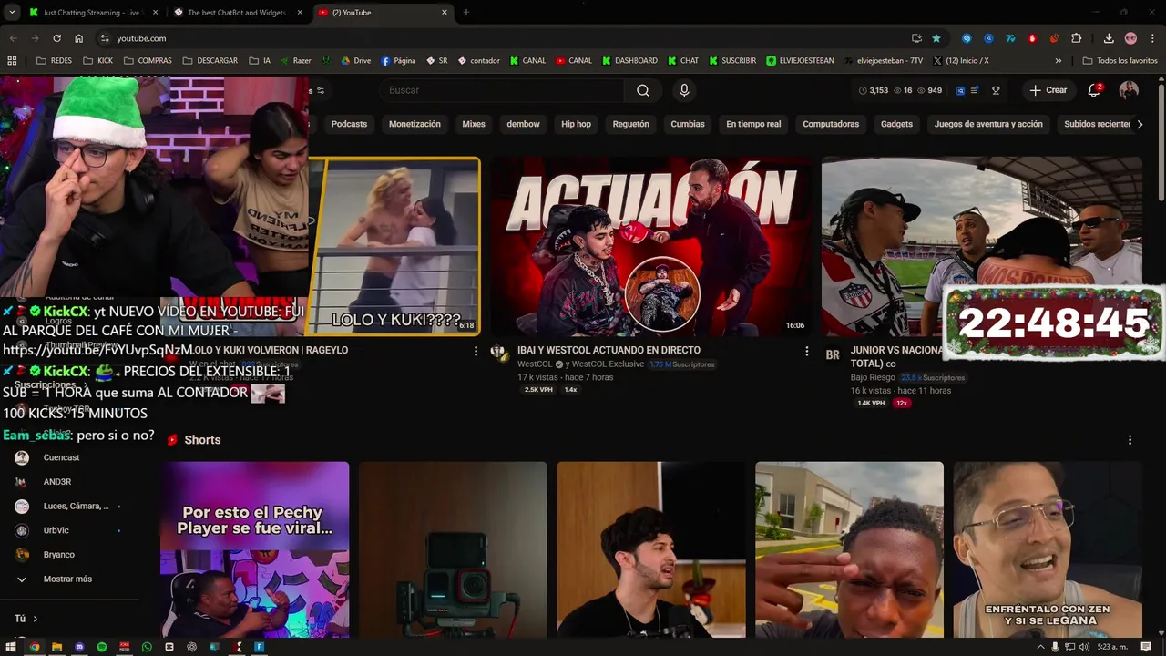Show more bookmarks with the double chevron
This screenshot has width=1166, height=656.
point(1058,61)
